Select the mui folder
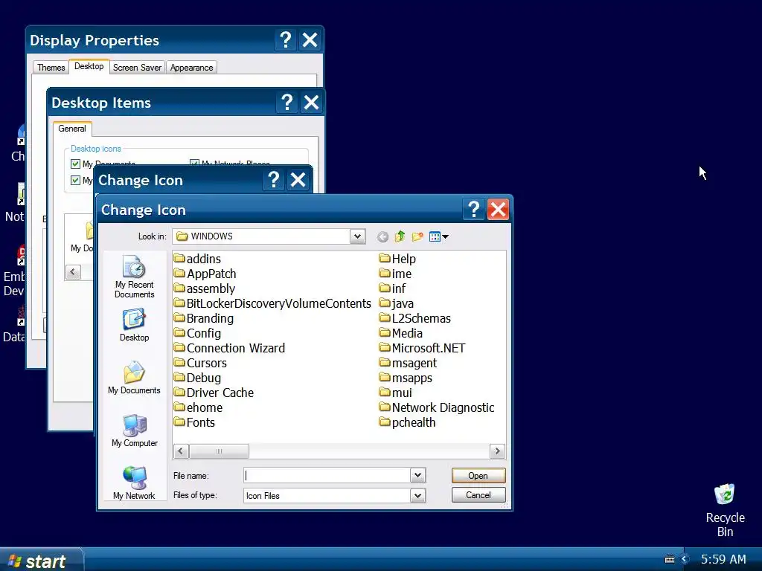Screen dimensions: 762x571 [396, 393]
